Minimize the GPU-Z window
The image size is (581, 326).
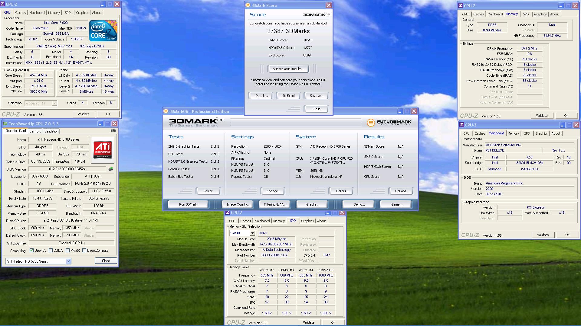(100, 124)
